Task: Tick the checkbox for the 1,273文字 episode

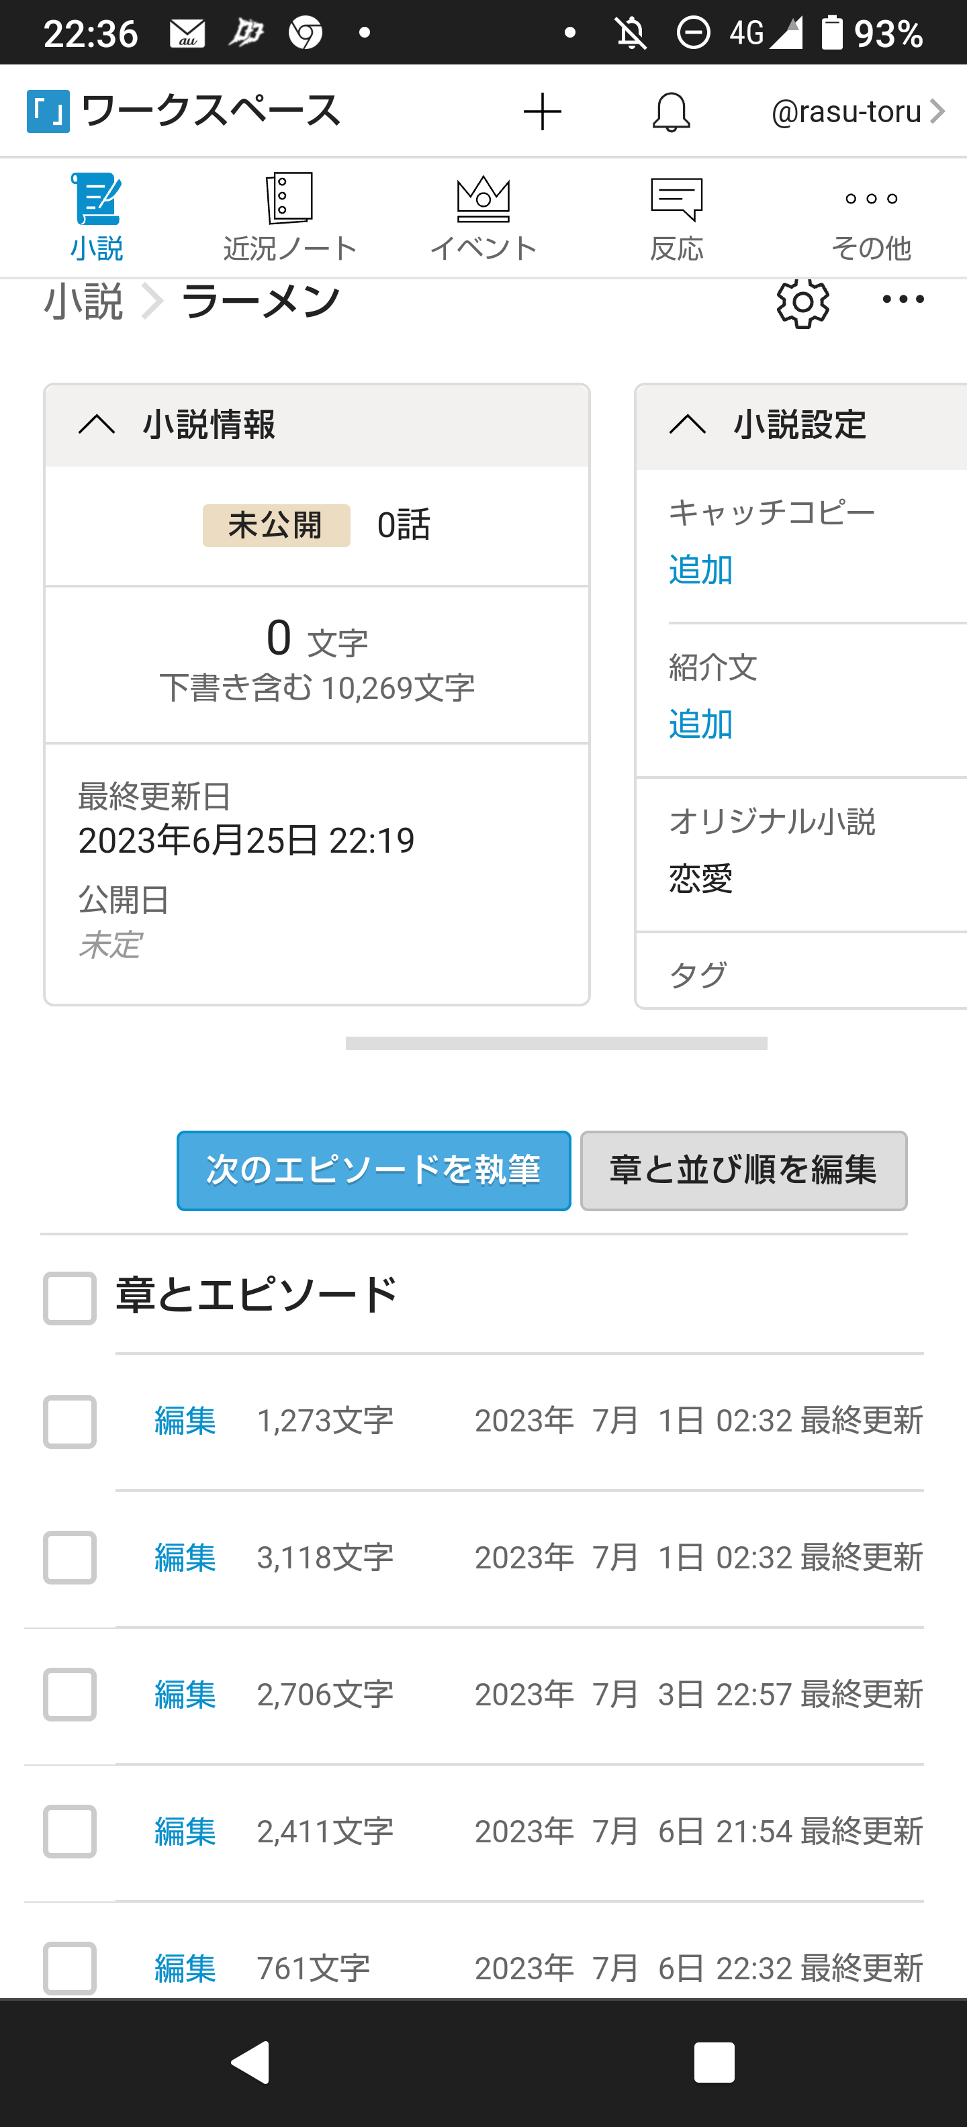Action: [x=71, y=1422]
